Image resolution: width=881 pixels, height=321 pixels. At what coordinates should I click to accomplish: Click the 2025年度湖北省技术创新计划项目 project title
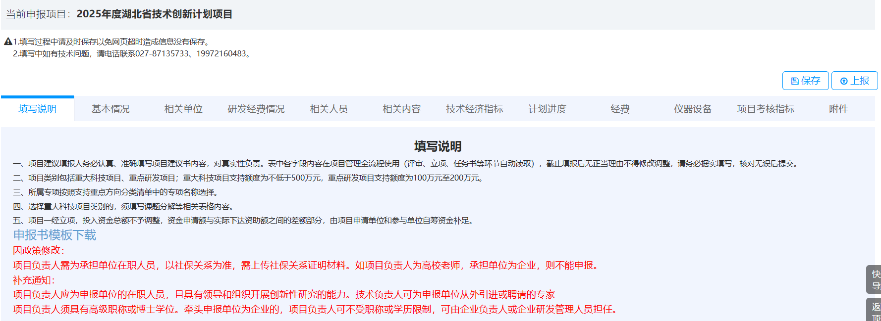point(155,14)
